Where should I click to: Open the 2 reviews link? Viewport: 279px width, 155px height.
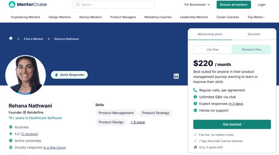29,134
